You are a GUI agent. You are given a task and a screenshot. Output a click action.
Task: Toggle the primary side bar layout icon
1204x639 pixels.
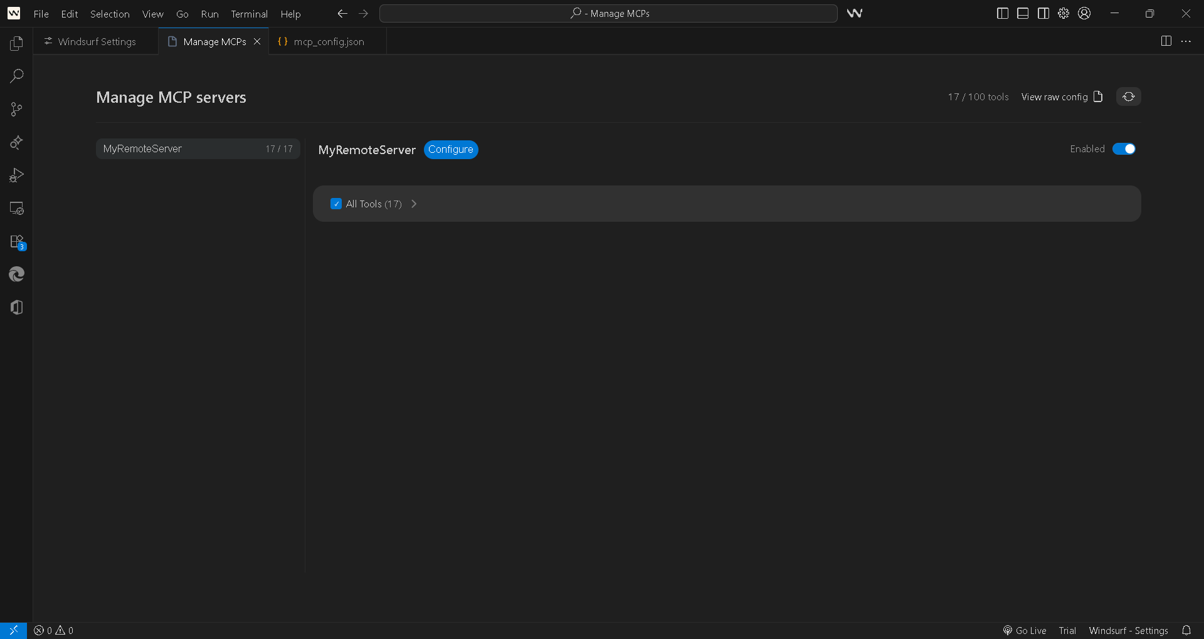(1002, 13)
